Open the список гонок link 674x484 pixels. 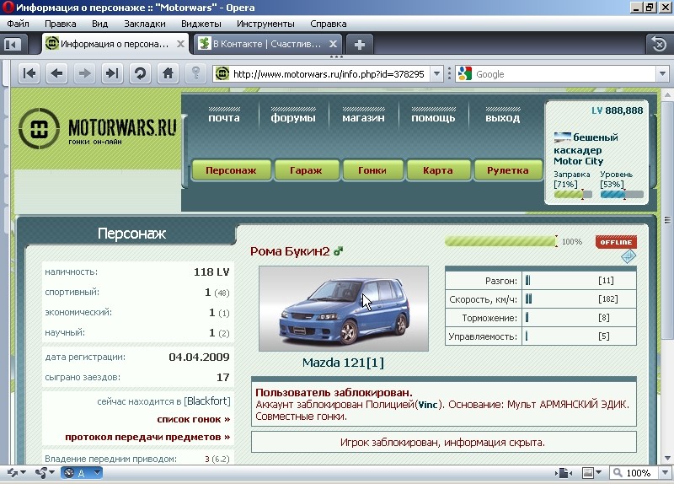[194, 419]
